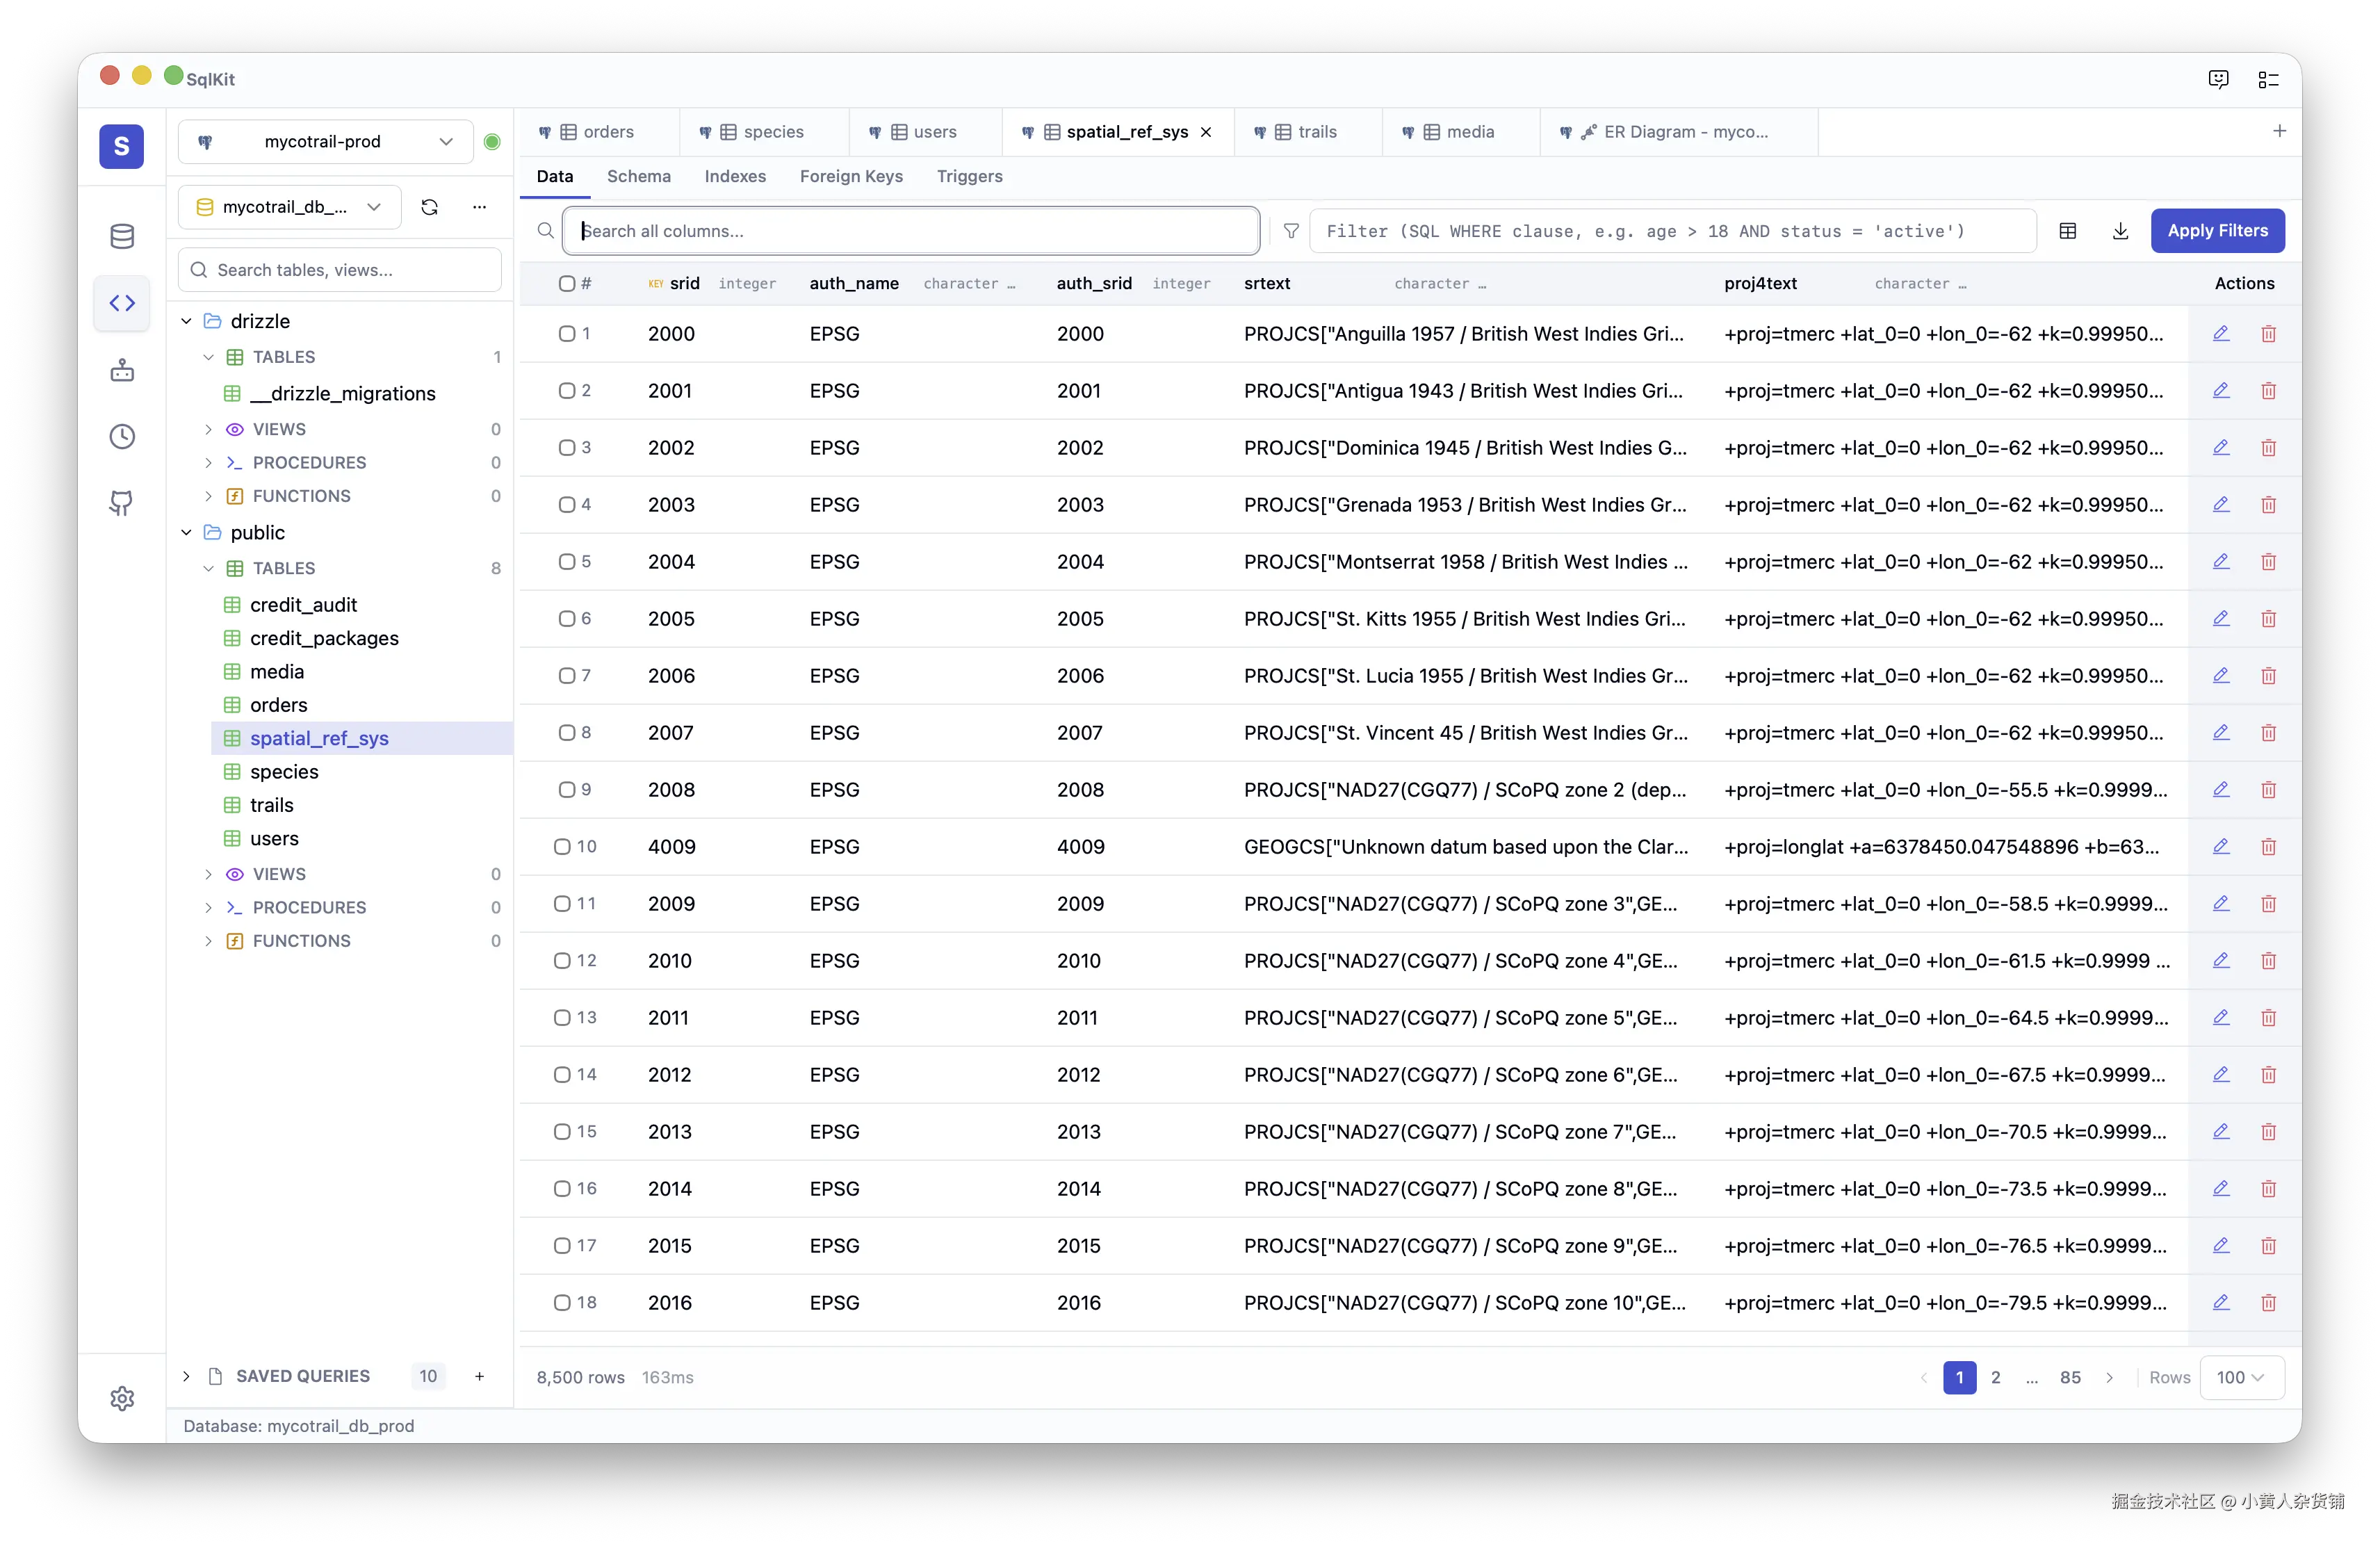Click the feedback chat icon in title bar
Viewport: 2380px width, 1546px height.
pos(2218,79)
